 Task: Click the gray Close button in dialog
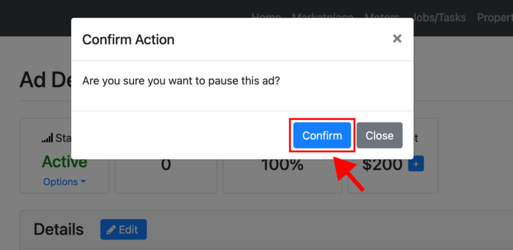pyautogui.click(x=380, y=135)
